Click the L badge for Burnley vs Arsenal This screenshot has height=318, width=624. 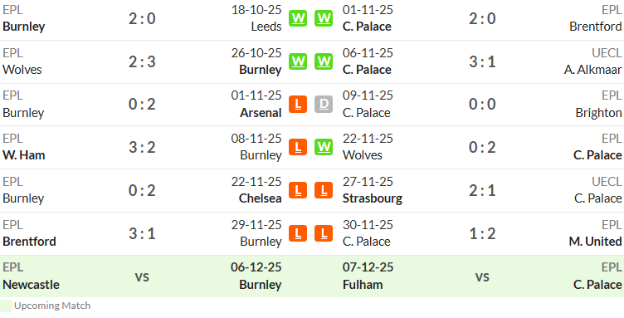pos(298,105)
